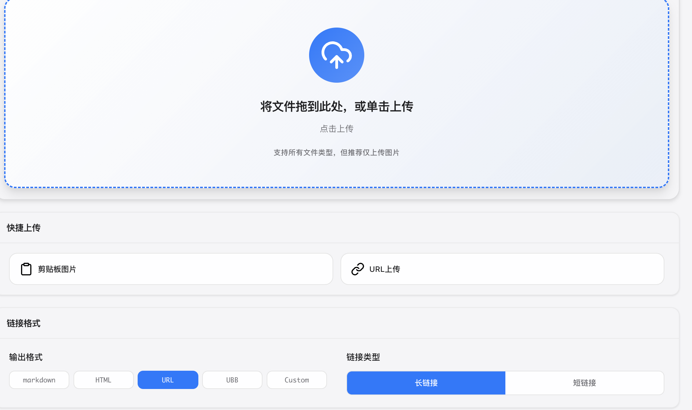The height and width of the screenshot is (410, 692).
Task: Click the 支持所有文件类型 hint text
Action: pos(336,153)
